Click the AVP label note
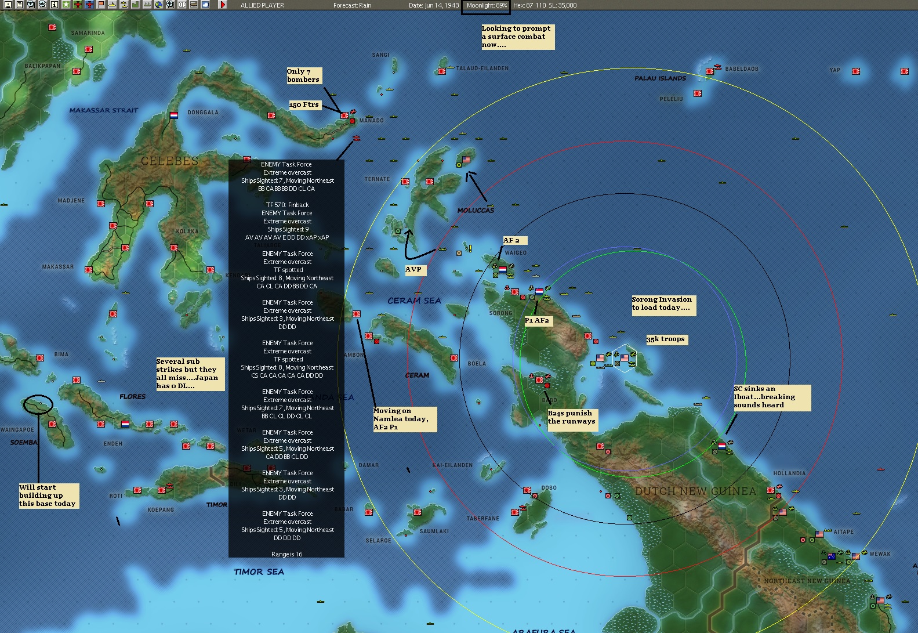 [416, 270]
